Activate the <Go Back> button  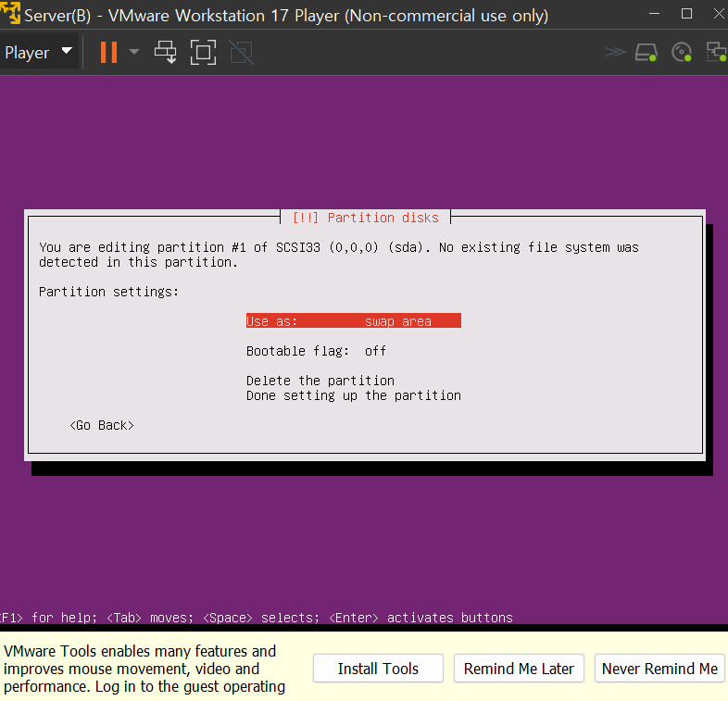coord(102,425)
